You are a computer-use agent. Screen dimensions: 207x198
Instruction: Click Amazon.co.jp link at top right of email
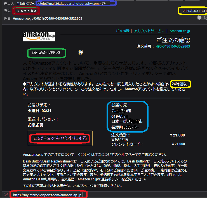click(180, 31)
